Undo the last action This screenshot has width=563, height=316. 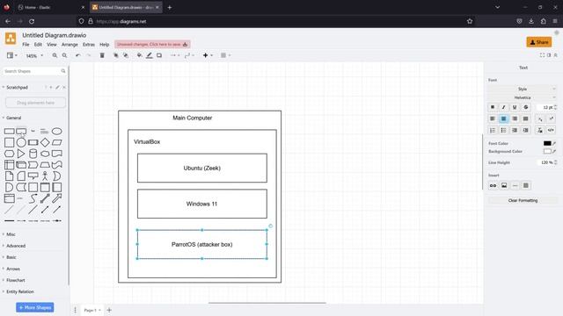coord(78,55)
